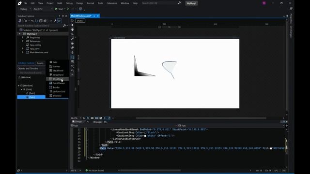
Task: Open the Any CPU platform dropdown
Action: tap(43, 9)
